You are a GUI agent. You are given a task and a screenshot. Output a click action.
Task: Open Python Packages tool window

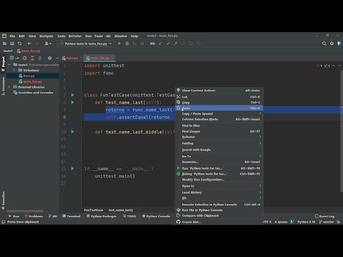tap(101, 216)
